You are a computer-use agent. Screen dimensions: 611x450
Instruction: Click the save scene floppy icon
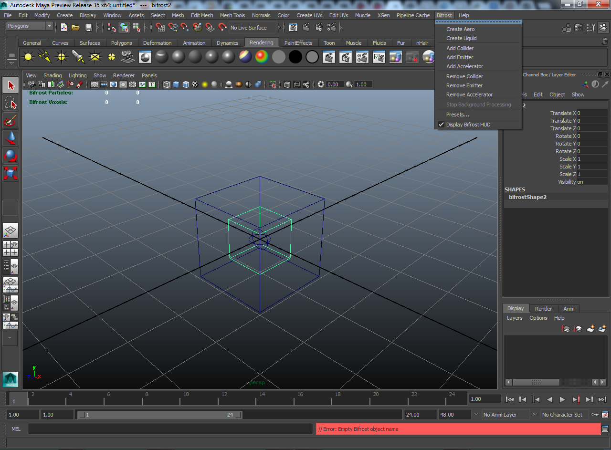coord(88,28)
